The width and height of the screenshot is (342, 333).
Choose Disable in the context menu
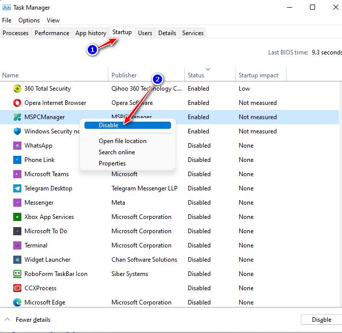128,125
